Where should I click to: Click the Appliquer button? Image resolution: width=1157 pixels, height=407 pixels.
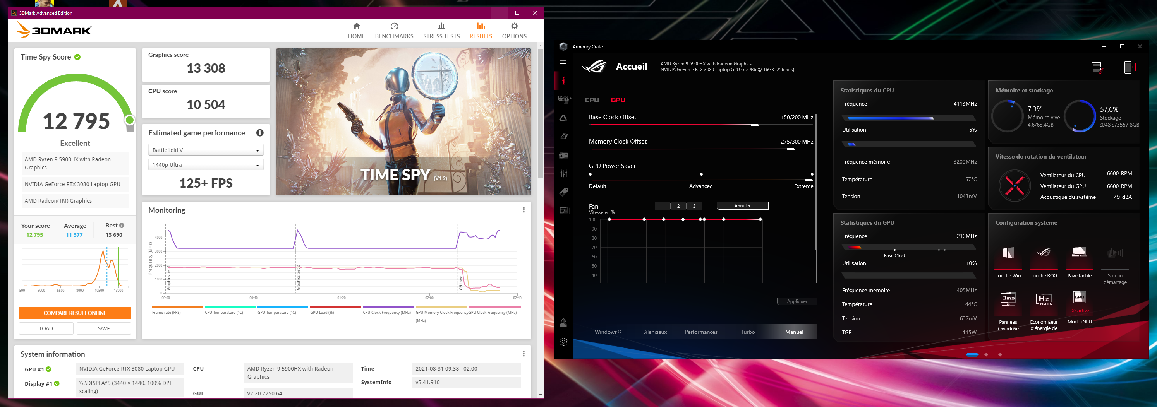point(797,301)
